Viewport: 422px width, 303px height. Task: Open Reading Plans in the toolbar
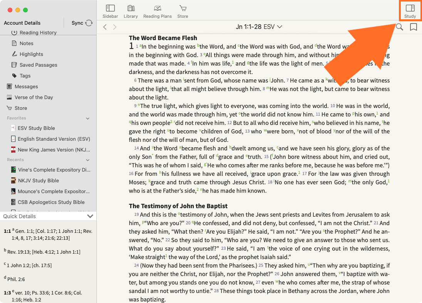[x=158, y=12]
